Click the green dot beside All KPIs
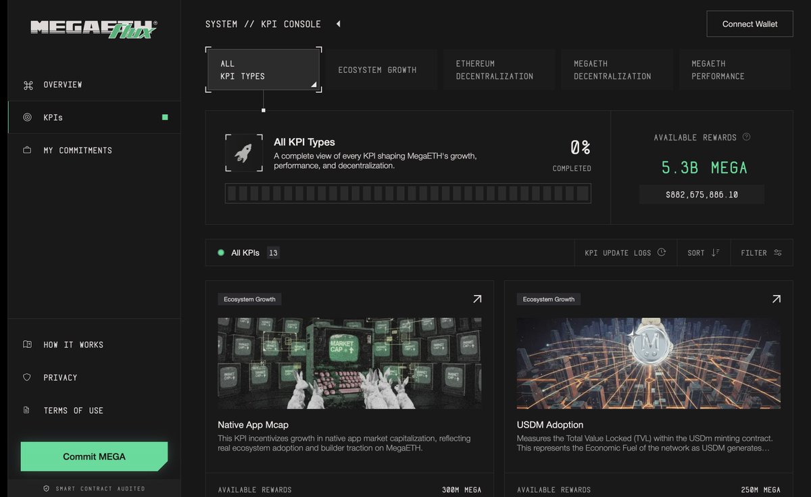The width and height of the screenshot is (811, 497). coord(221,253)
